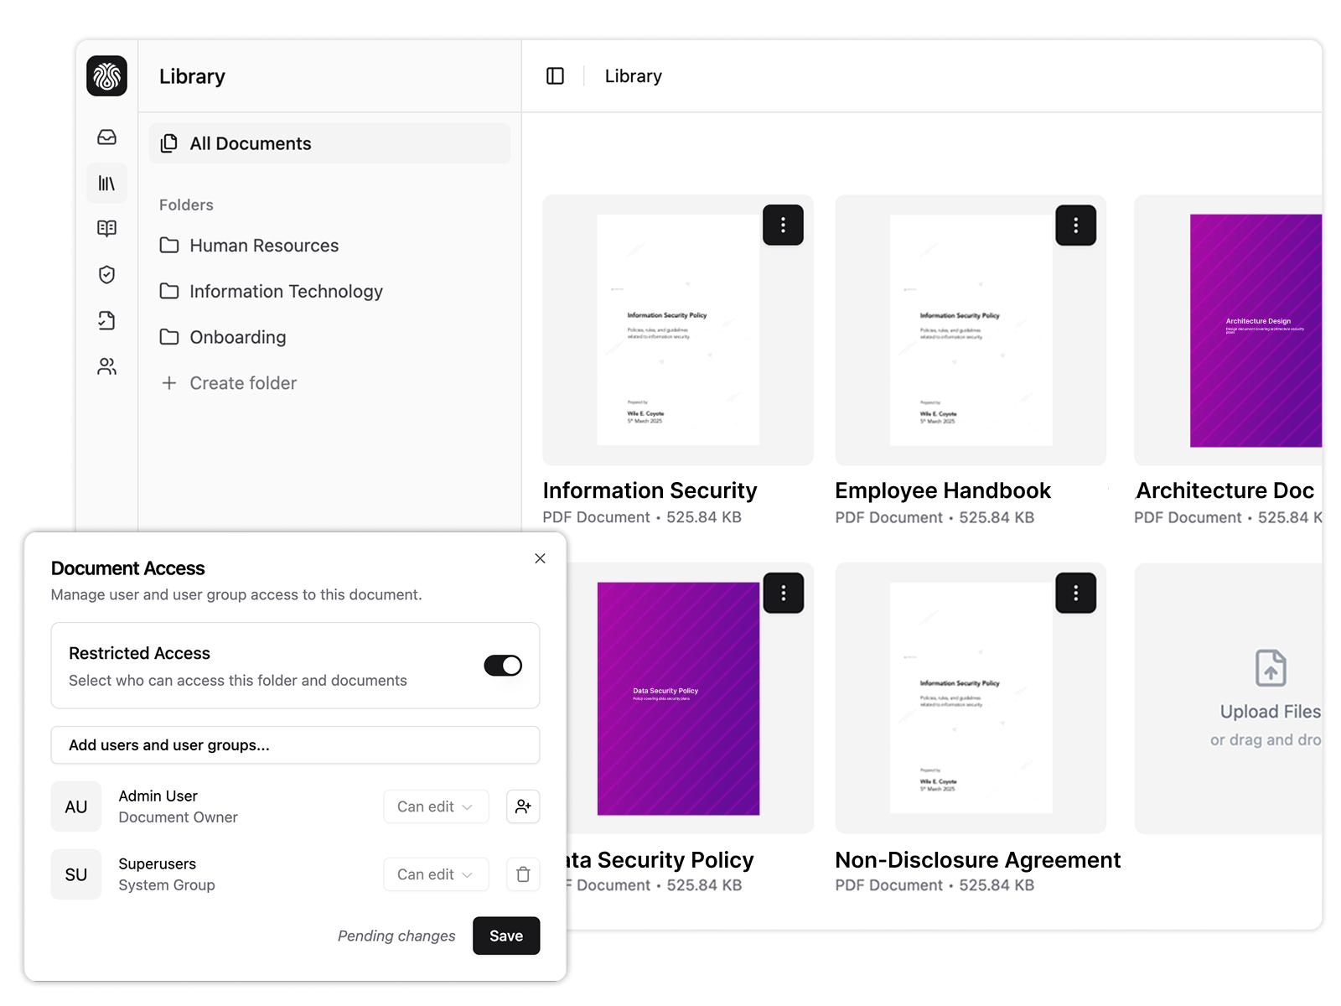Open the Can edit dropdown for Admin User
1341x1006 pixels.
435,806
